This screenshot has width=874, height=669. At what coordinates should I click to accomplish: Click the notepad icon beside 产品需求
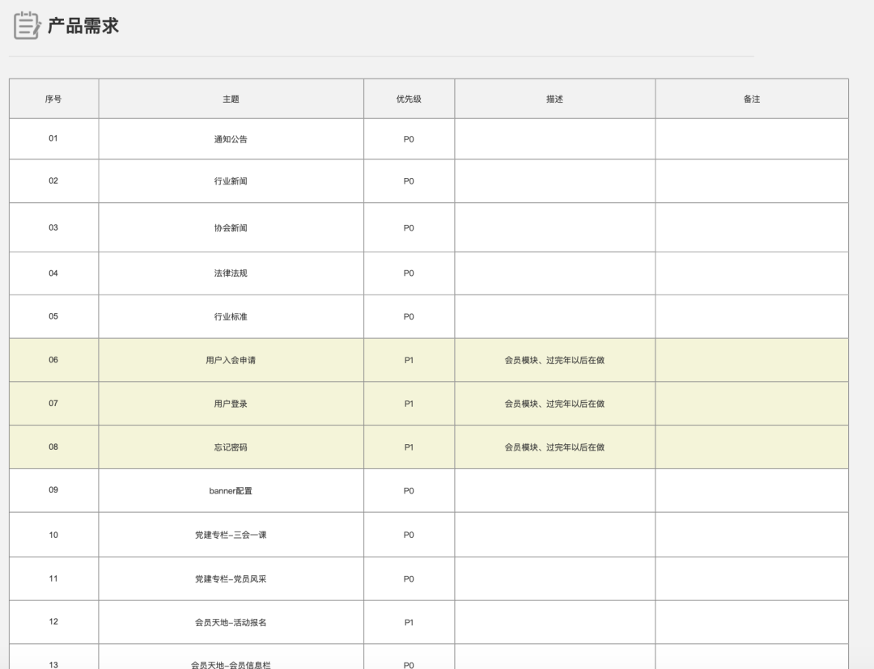click(27, 25)
